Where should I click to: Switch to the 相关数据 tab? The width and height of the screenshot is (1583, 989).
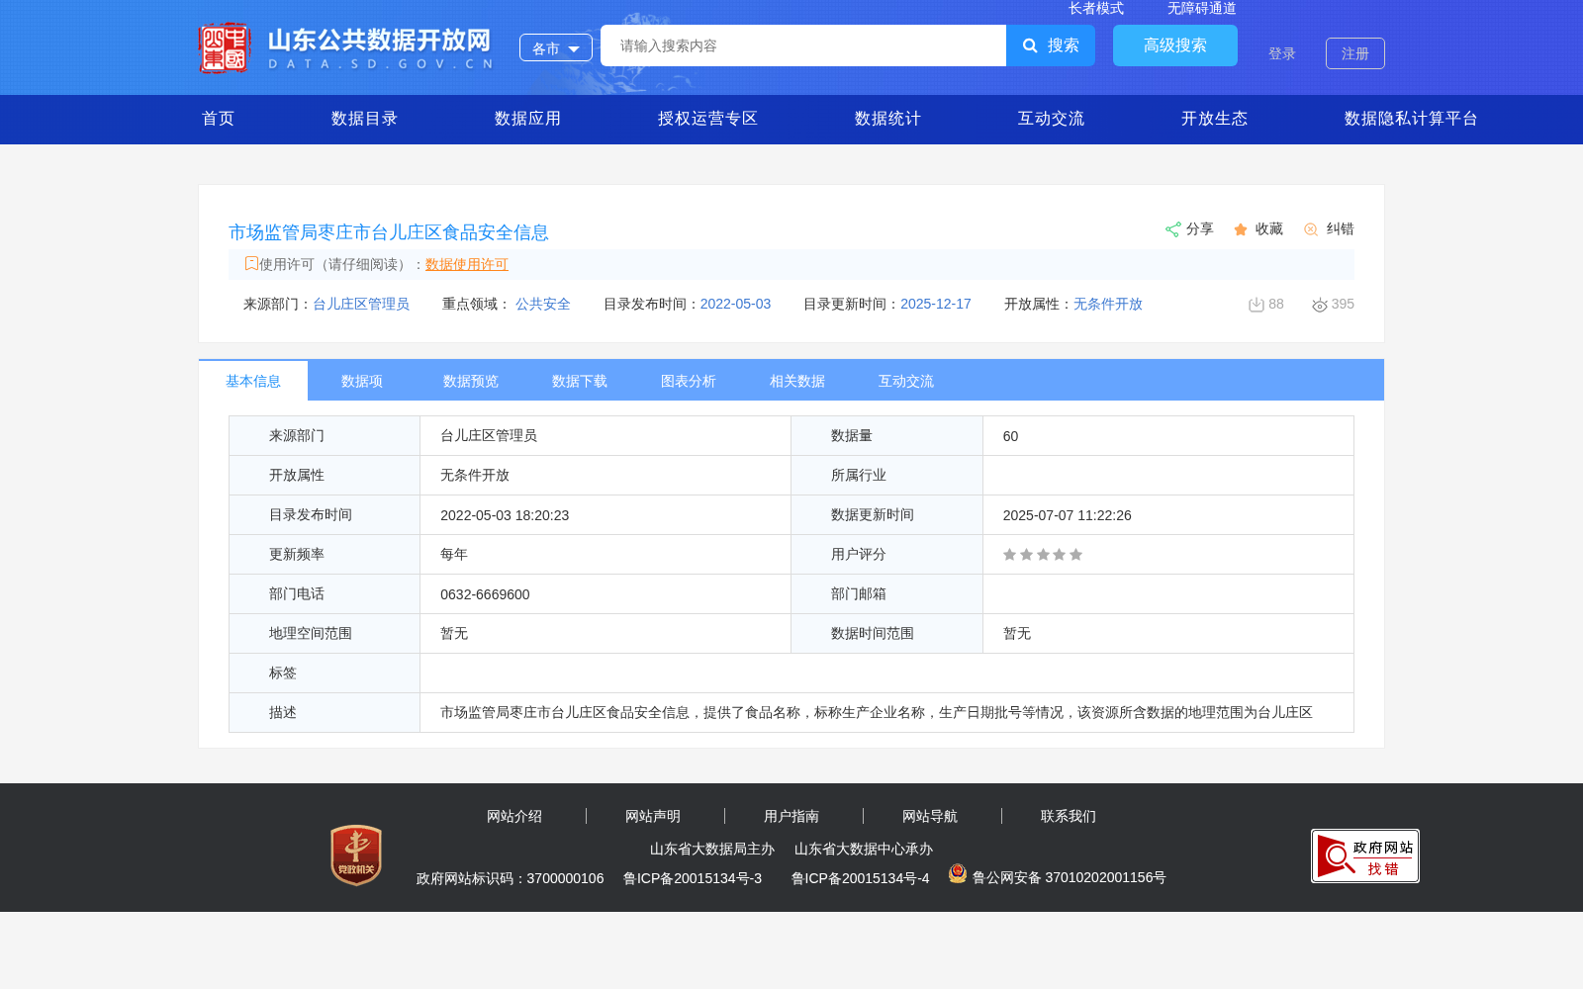[x=797, y=381]
